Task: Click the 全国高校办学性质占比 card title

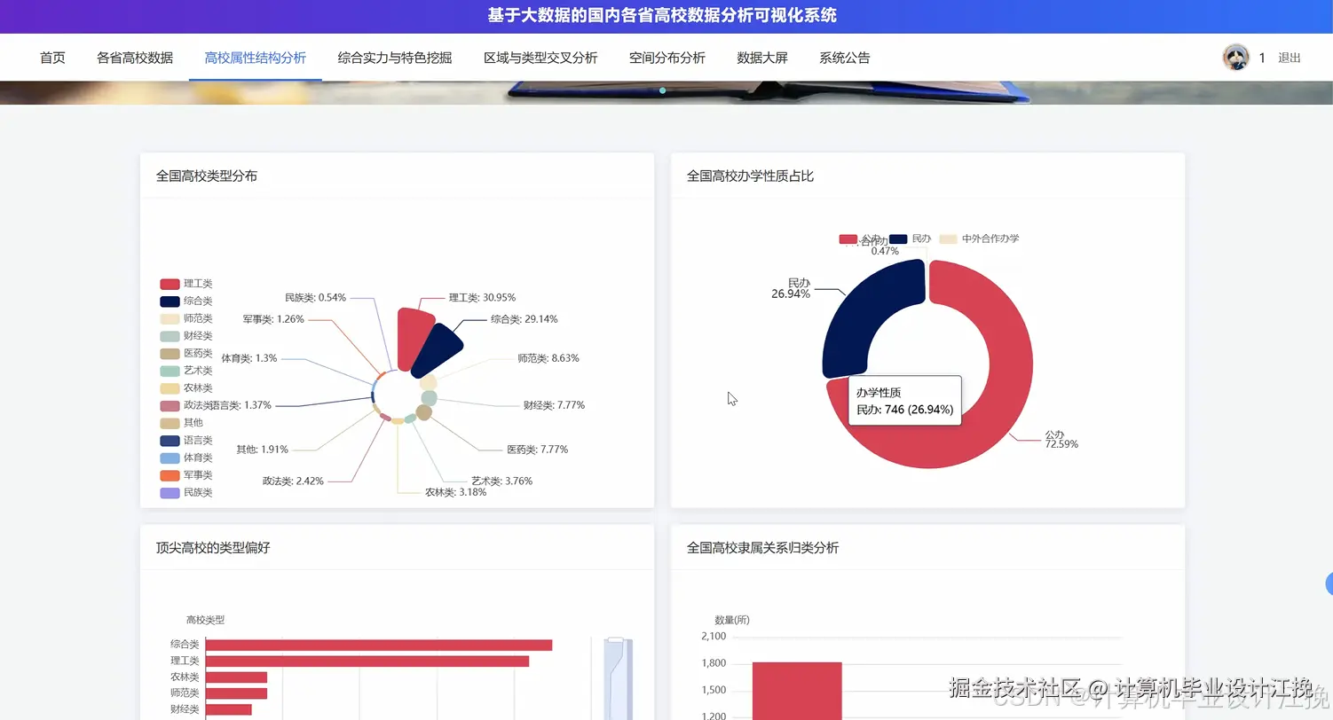Action: 750,176
